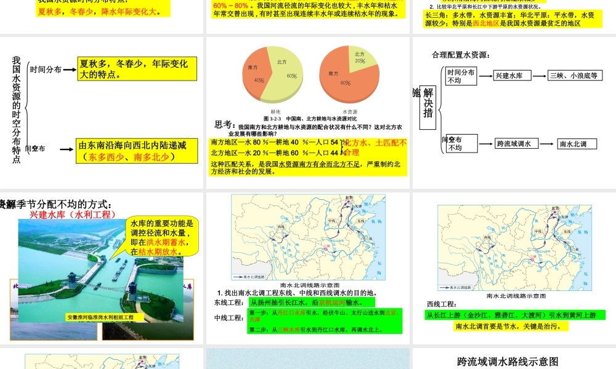This screenshot has width=616, height=369.
Task: Select the green box '从扬州抽引长江水，沿京杭运河输水'
Action: tap(312, 303)
